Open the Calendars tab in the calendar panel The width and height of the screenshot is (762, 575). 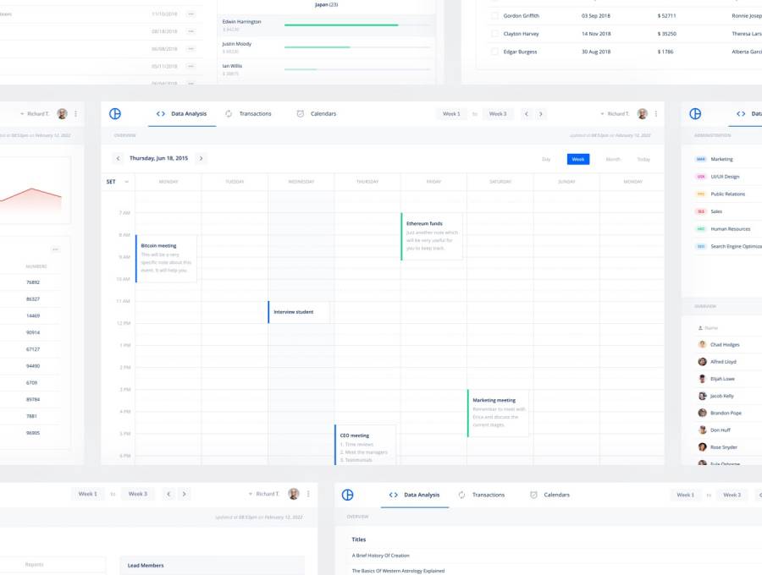[x=323, y=113]
